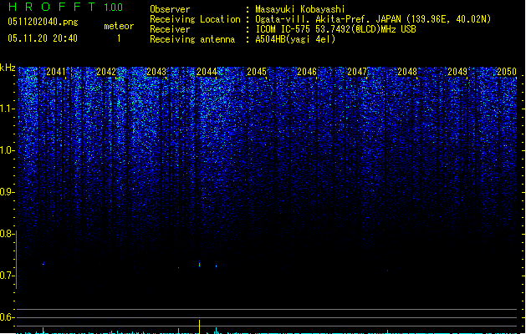This screenshot has height=334, width=526.
Task: Click the Receiving antenna label
Action: [x=192, y=39]
